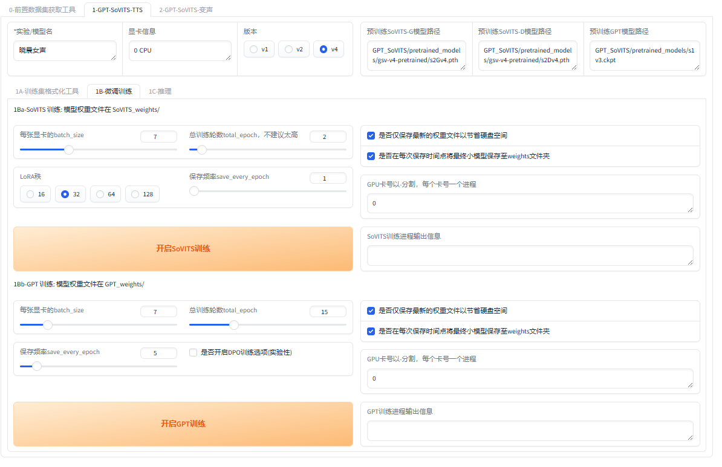Screen dimensions: 722x467
Task: Switch to the 0-前置数据集获取工具 tab
Action: click(x=42, y=10)
